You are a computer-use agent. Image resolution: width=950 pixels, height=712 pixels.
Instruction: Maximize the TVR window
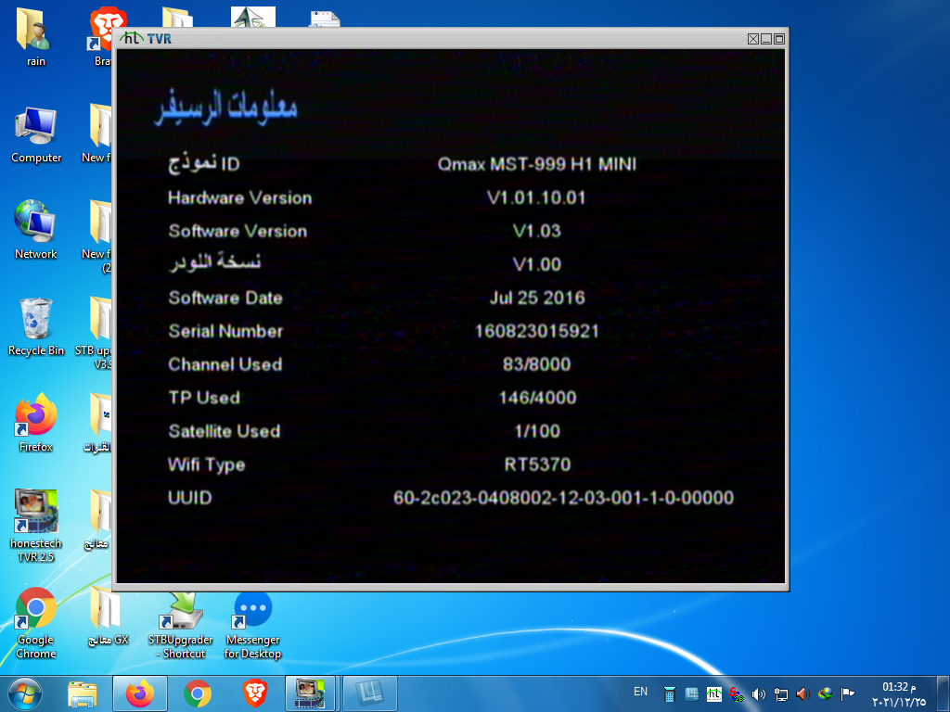tap(779, 39)
